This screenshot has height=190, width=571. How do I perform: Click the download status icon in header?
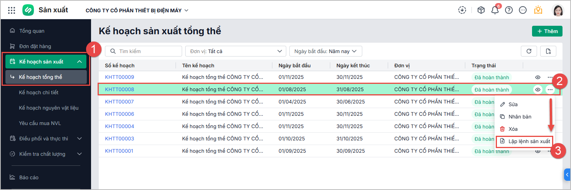(x=462, y=10)
